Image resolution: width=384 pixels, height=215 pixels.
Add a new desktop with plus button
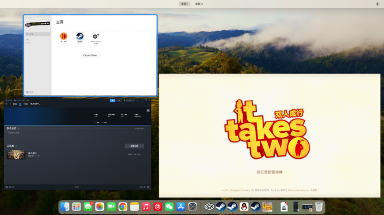pyautogui.click(x=377, y=4)
